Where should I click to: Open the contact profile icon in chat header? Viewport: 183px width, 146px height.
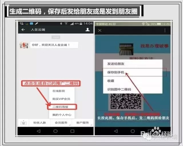(x=87, y=30)
